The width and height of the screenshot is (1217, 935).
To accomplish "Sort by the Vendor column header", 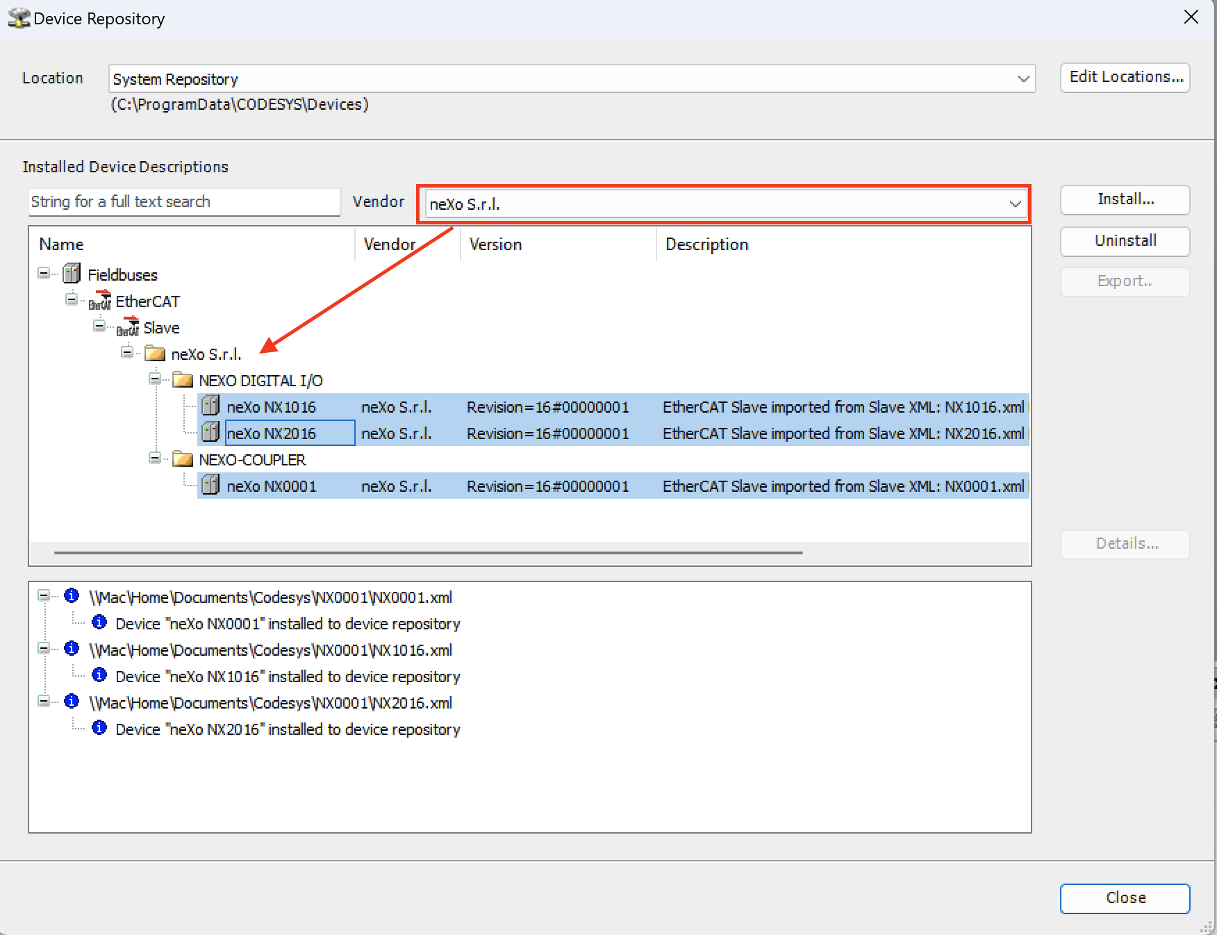I will pos(408,245).
